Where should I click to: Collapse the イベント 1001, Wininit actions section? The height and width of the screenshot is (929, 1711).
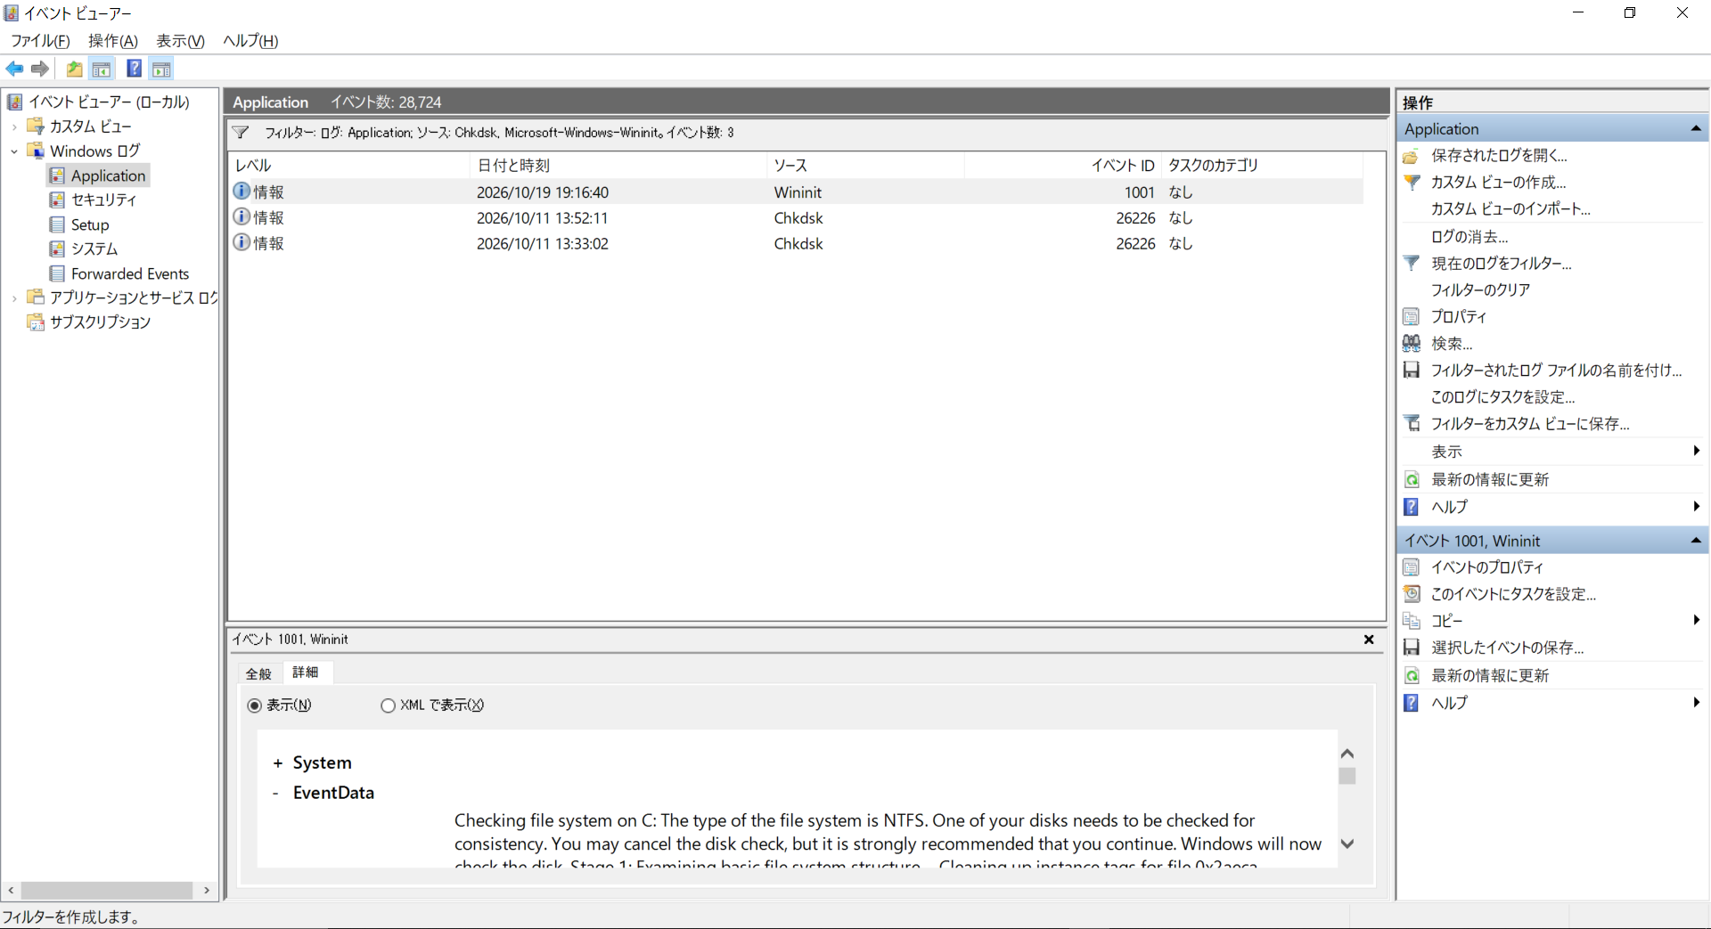(x=1695, y=541)
